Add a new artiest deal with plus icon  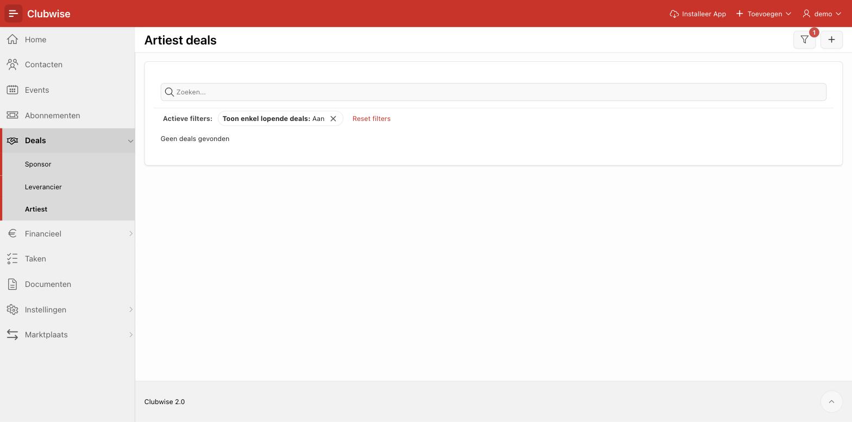831,40
